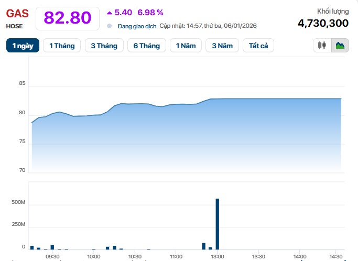Select the Tất cả range button
This screenshot has width=358, height=261.
point(258,46)
